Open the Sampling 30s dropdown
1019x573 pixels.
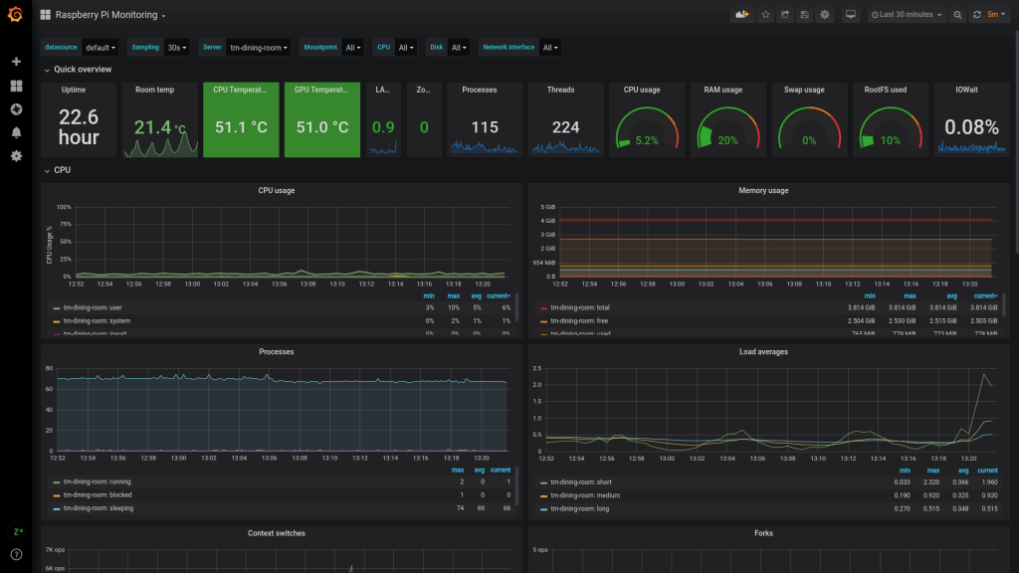point(177,48)
